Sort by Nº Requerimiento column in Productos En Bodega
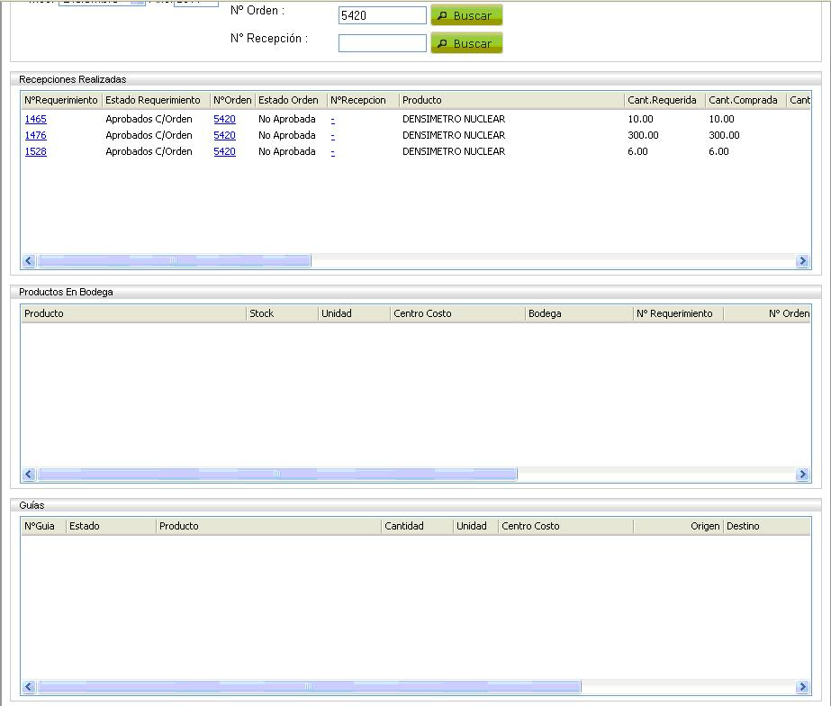Viewport: 831px width, 706px height. pyautogui.click(x=678, y=313)
